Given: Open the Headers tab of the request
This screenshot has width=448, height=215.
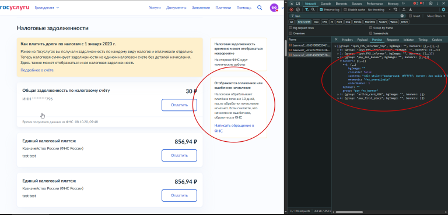Looking at the screenshot, I should [x=348, y=40].
